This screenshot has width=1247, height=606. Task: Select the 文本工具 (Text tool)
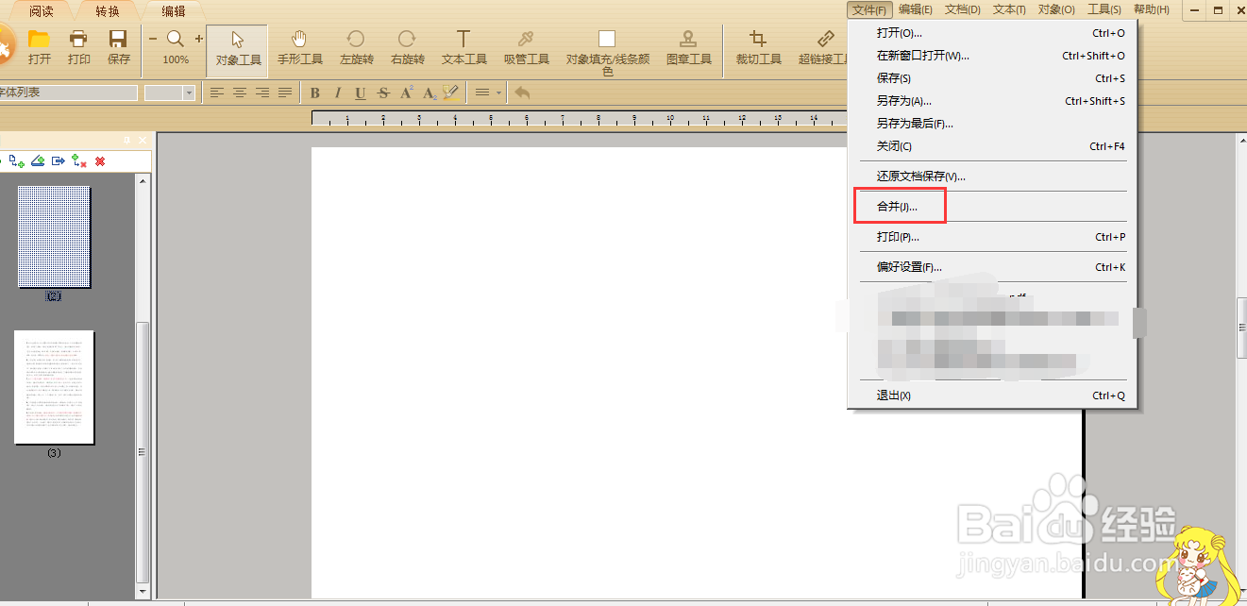(463, 49)
